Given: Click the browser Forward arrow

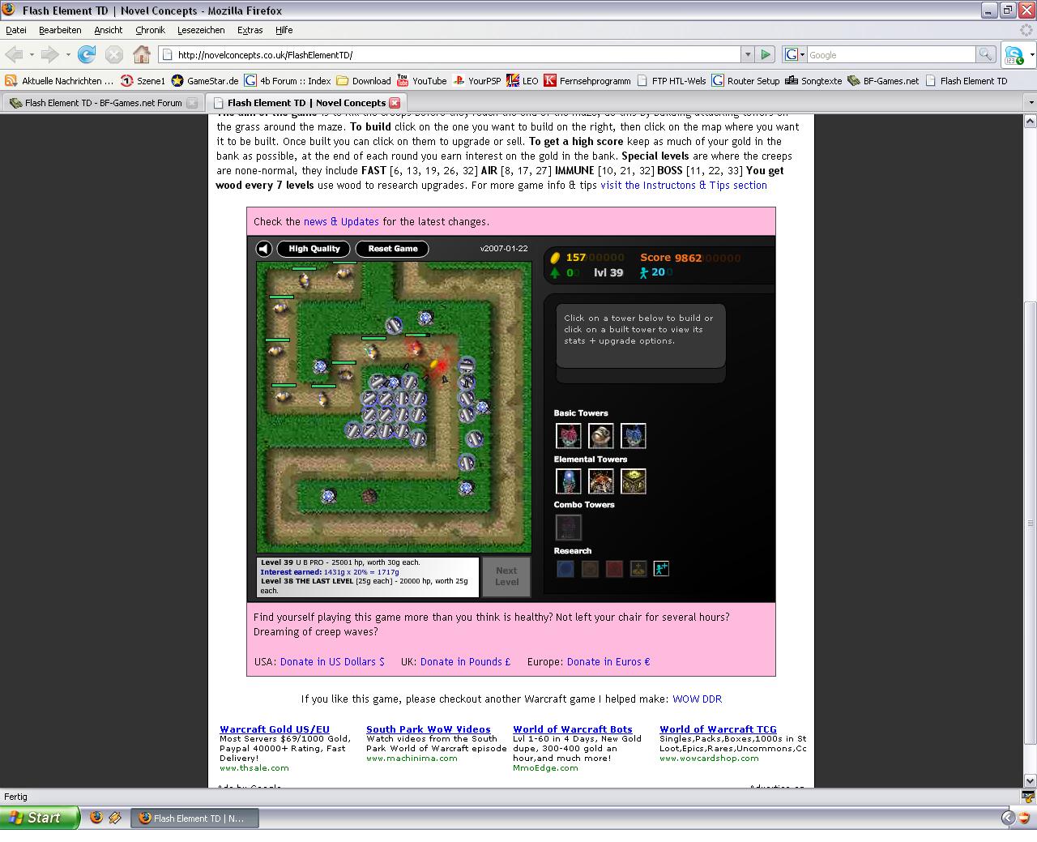Looking at the screenshot, I should 50,54.
